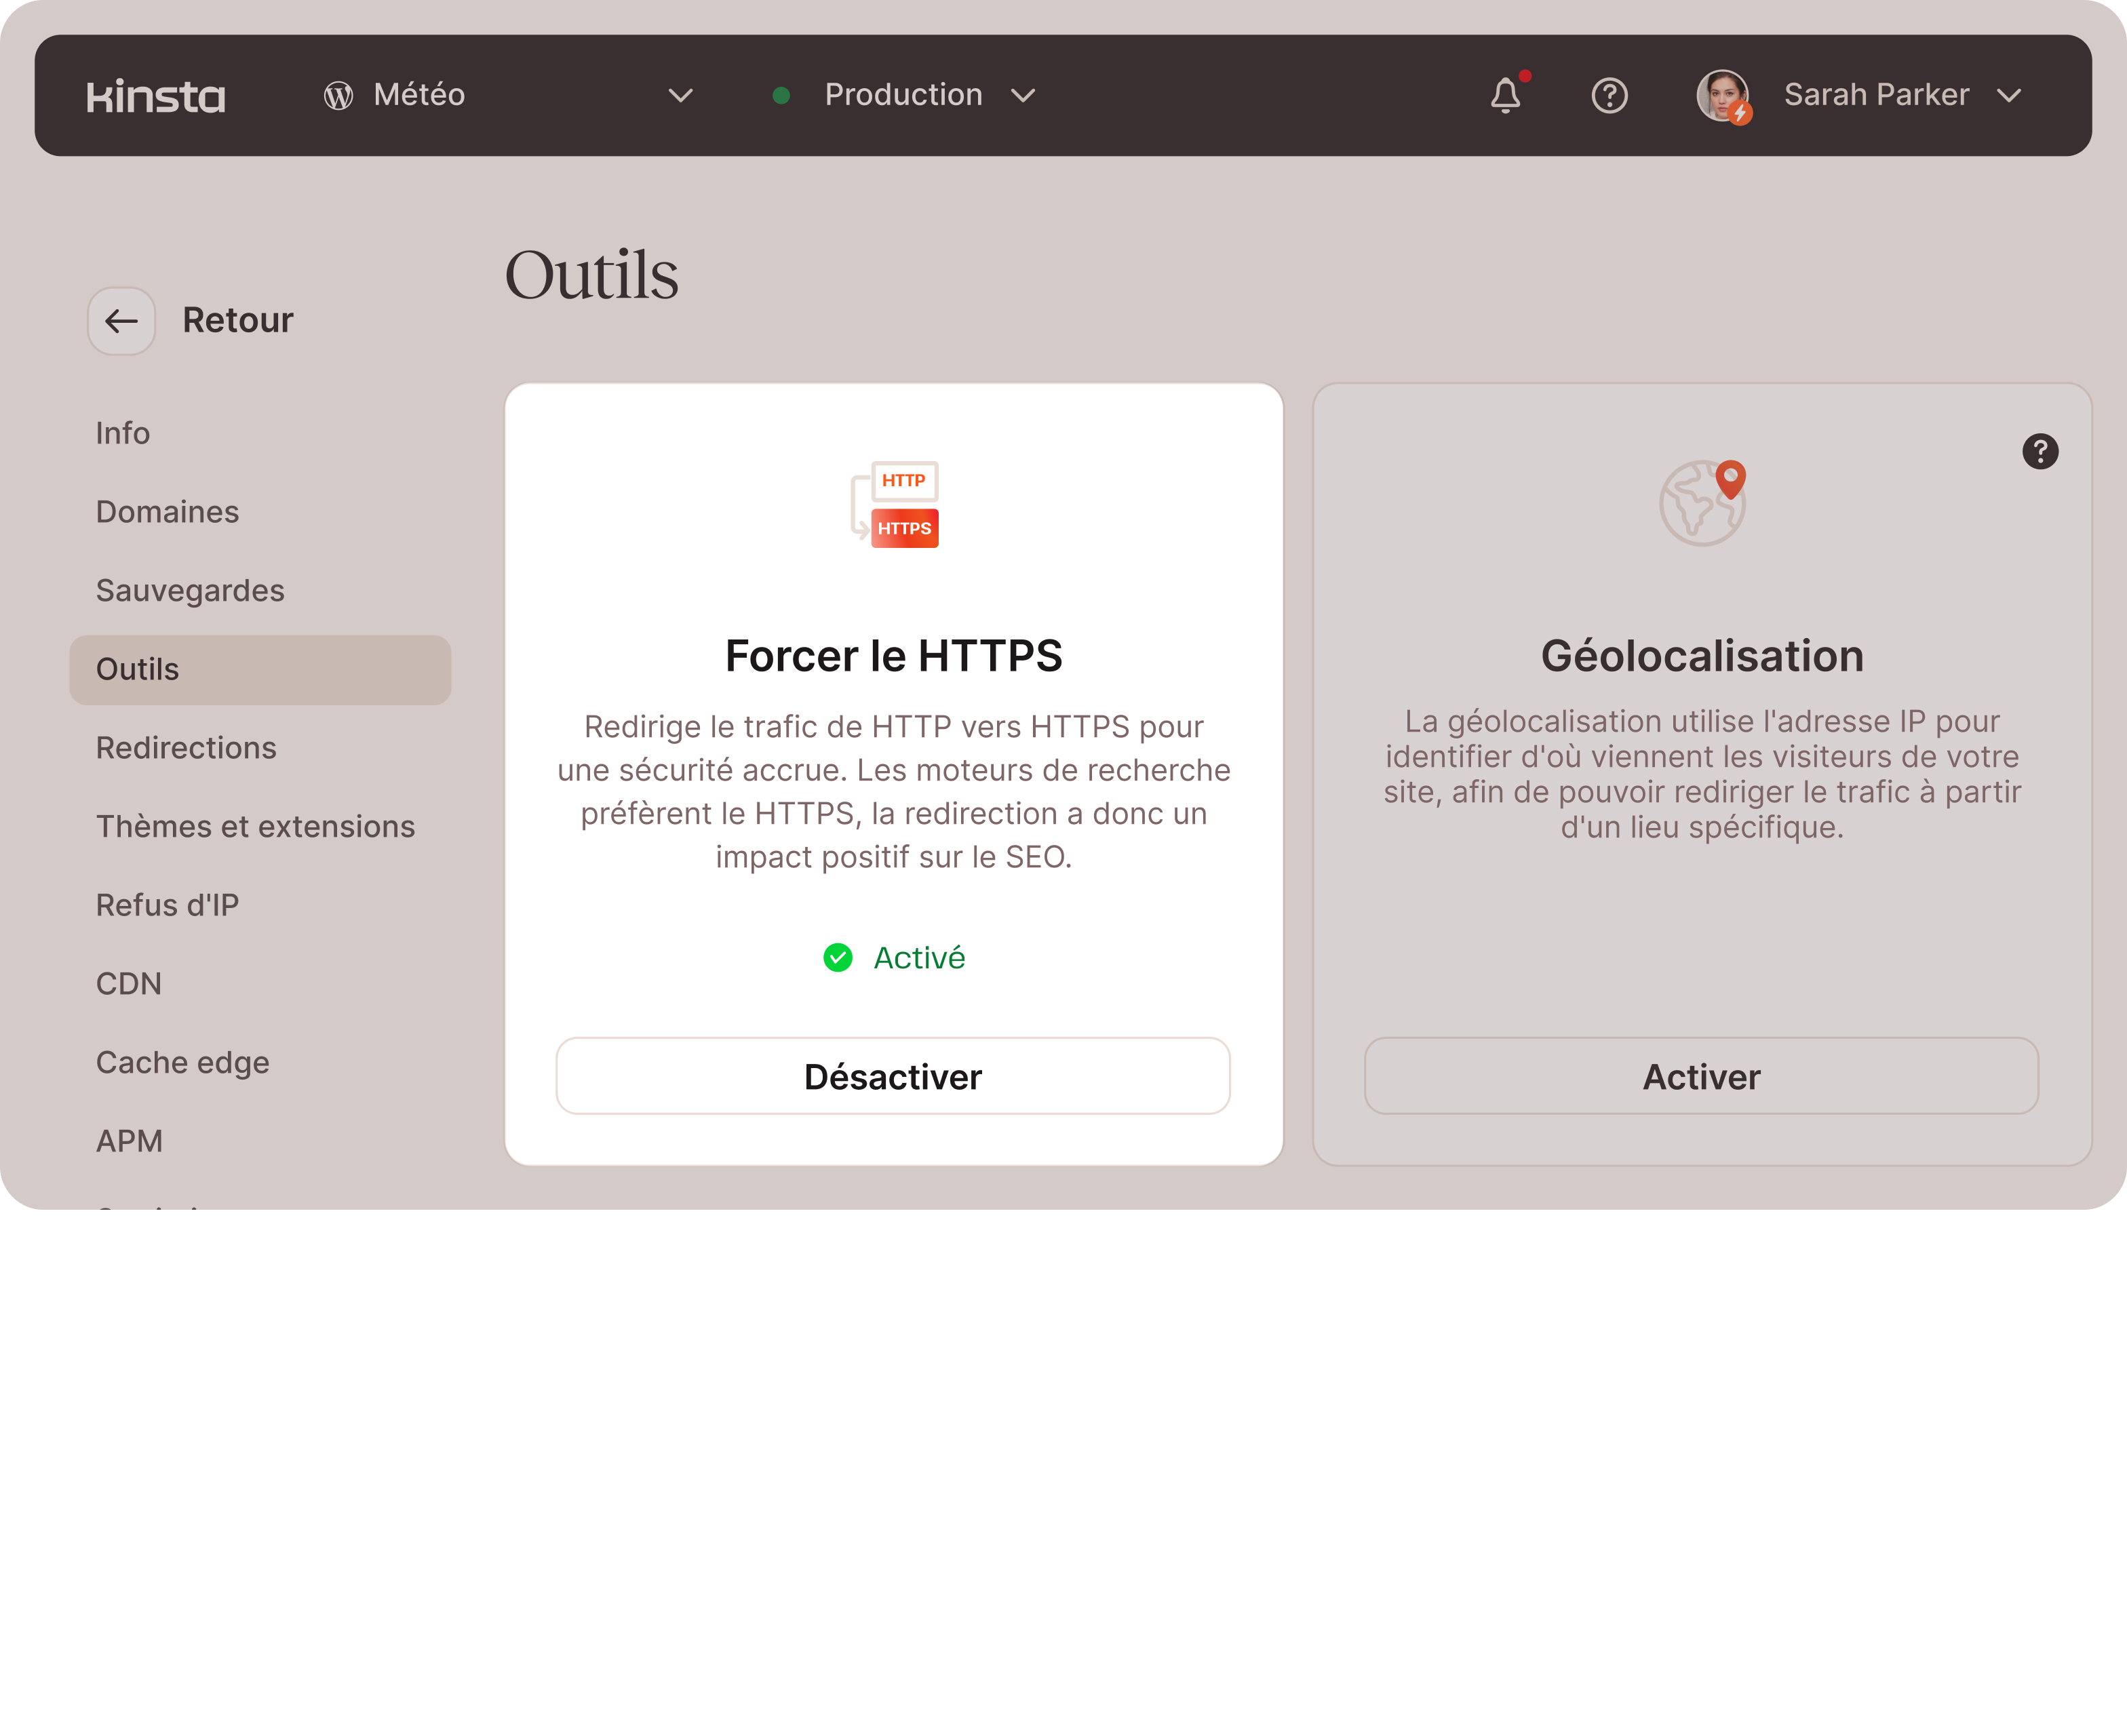2127x1736 pixels.
Task: Expand the Météo site dropdown
Action: coord(680,96)
